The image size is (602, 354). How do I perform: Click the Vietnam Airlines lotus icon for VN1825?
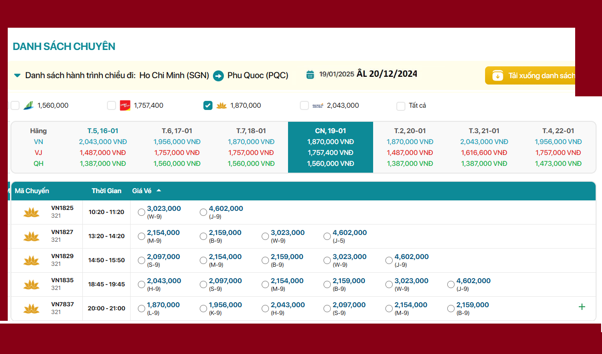(x=31, y=212)
